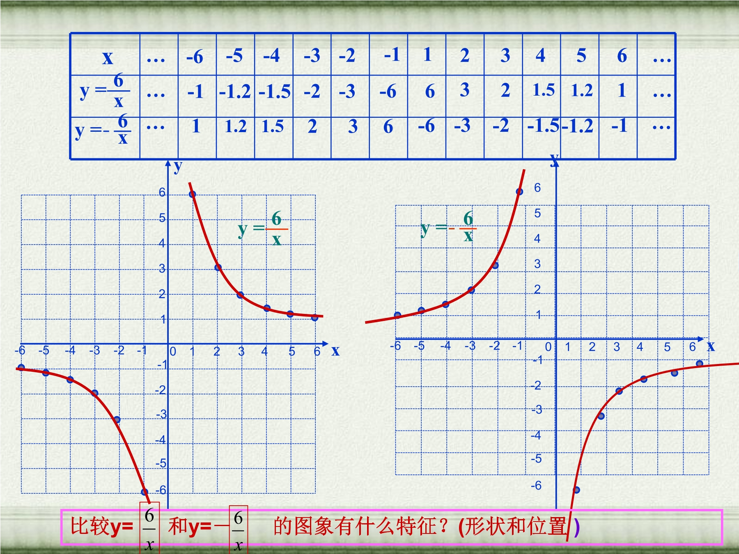The image size is (739, 554).
Task: Click the text "(形状和位置)" in the bottom question
Action: [519, 527]
